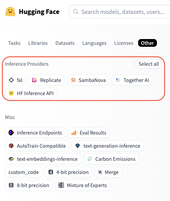Enable the Eval Results filter
This screenshot has width=170, height=201.
88,133
